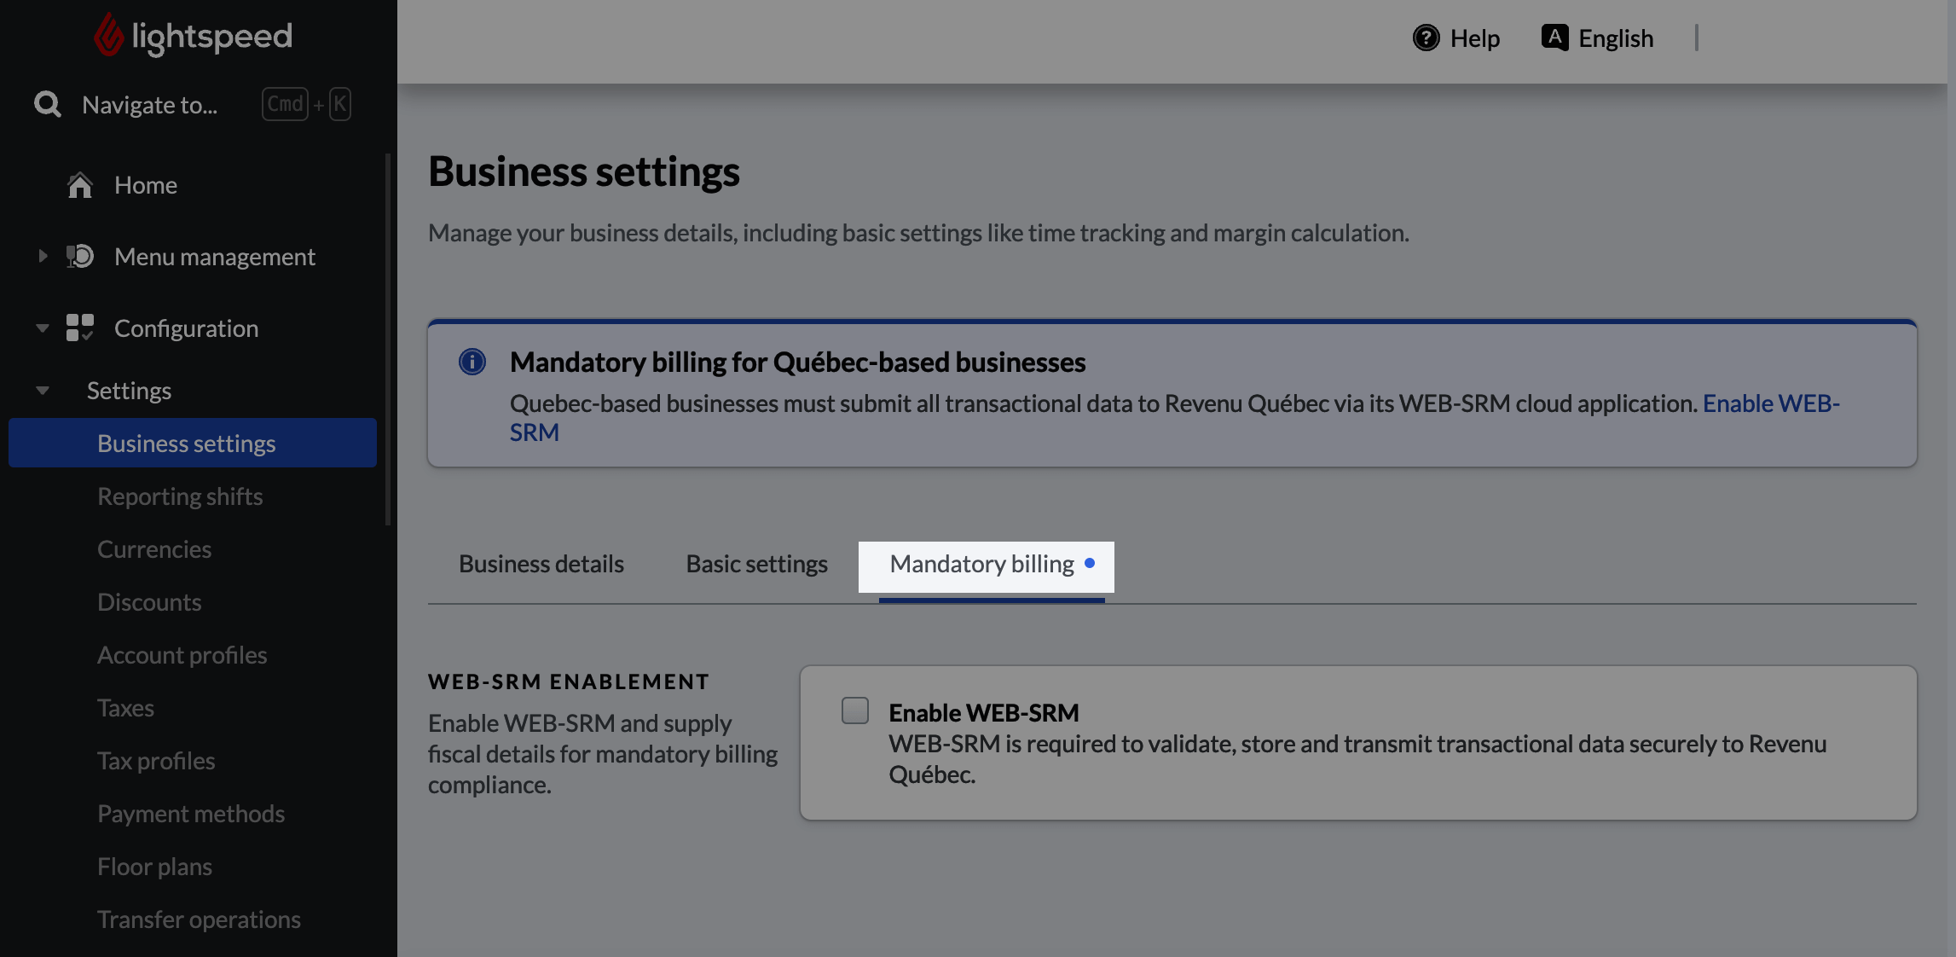Open Reporting shifts settings
1956x957 pixels.
click(180, 496)
